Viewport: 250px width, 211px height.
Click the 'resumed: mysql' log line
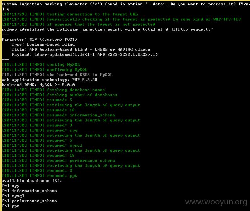click(42, 145)
